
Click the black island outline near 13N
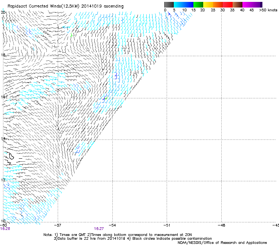pyautogui.click(x=11, y=156)
